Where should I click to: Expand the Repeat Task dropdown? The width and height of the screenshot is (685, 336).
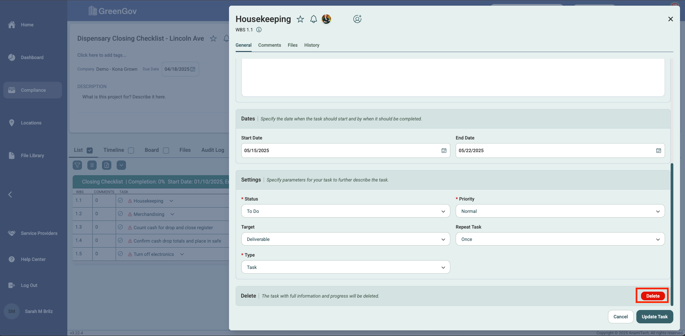point(560,239)
